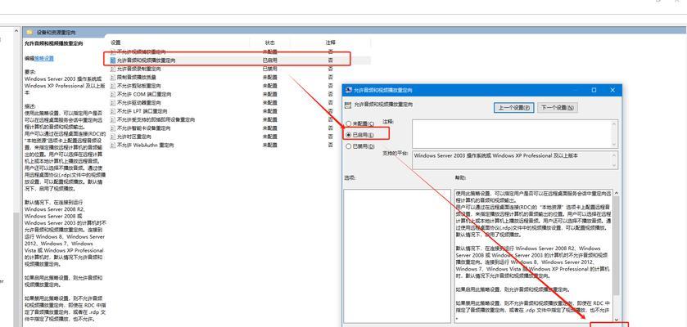The height and width of the screenshot is (327, 687).
Task: Go to 上一个设置(P)
Action: pos(514,108)
